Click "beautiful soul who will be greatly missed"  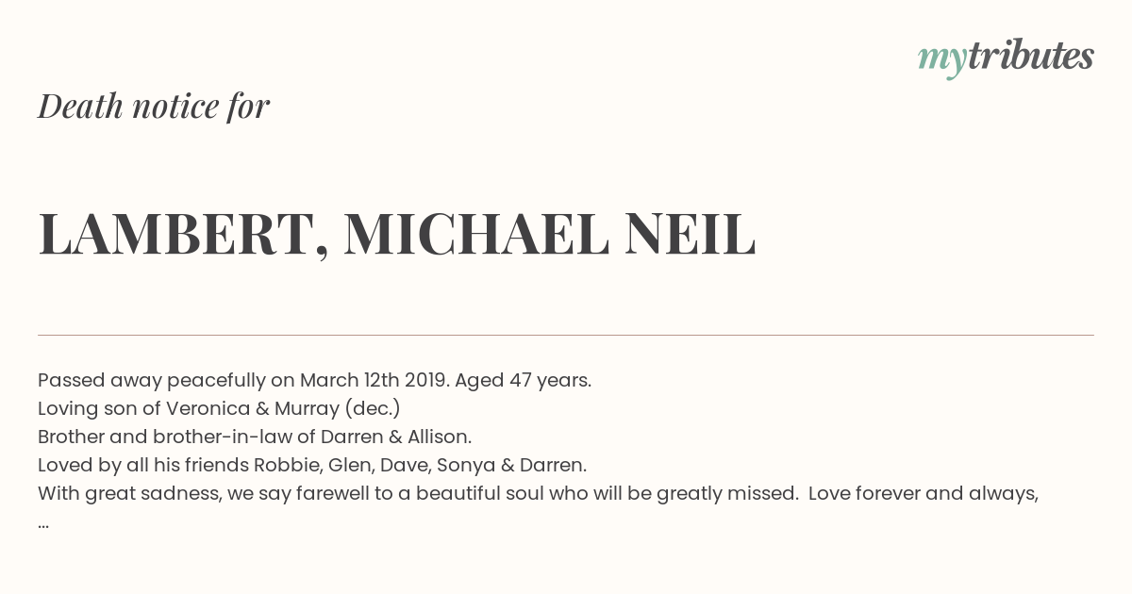pyautogui.click(x=608, y=494)
